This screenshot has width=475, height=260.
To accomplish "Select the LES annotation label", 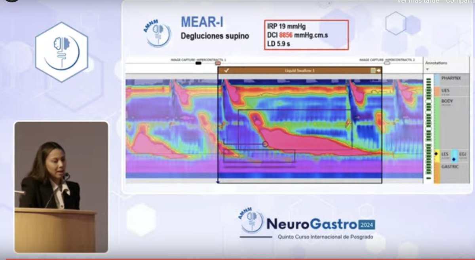I will tap(445, 154).
